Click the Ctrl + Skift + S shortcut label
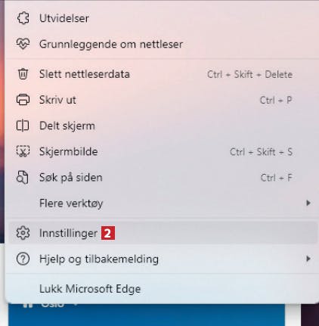Image resolution: width=319 pixels, height=326 pixels. 261,152
